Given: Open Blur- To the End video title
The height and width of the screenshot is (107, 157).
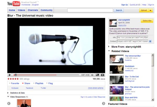Looking at the screenshot, I should [x=132, y=77].
